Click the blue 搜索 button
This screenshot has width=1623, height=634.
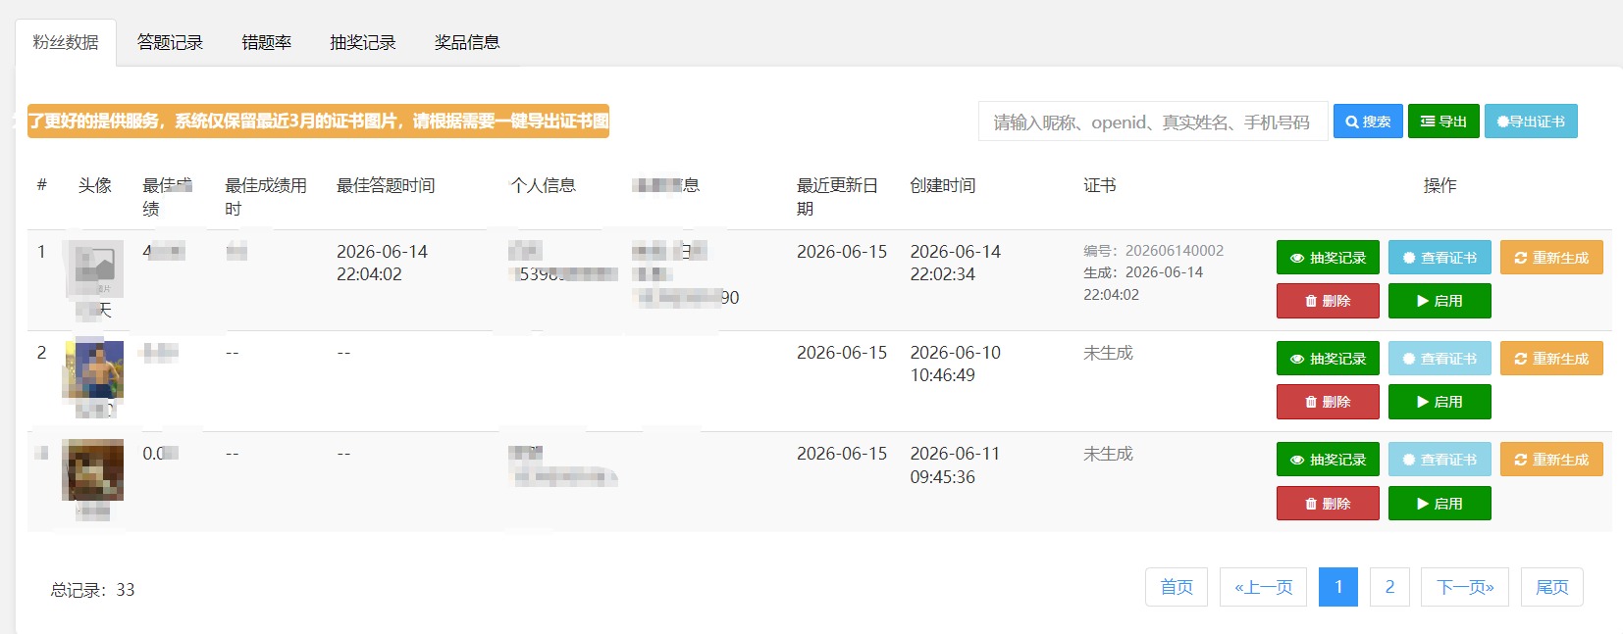click(1368, 122)
